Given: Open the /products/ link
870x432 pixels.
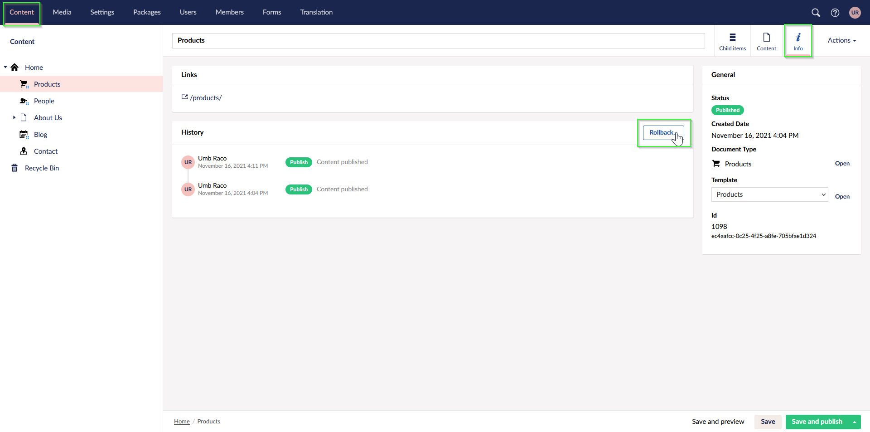Looking at the screenshot, I should (205, 98).
